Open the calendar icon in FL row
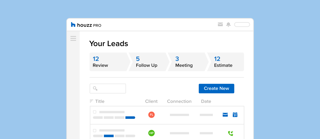 click(x=235, y=115)
